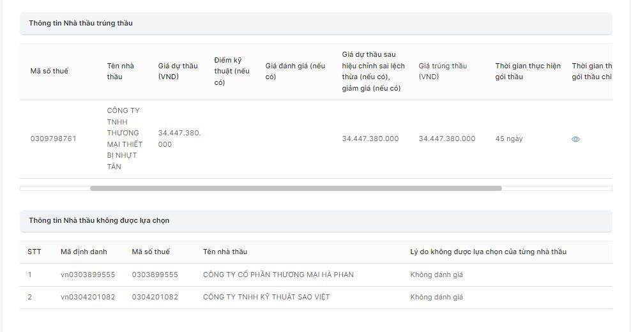Select 'CÔNG TY TNHH KỸ THUẬT SAO VIỆT'

[x=266, y=298]
